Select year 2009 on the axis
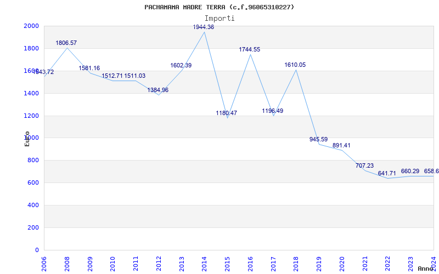Image resolution: width=439 pixels, height=274 pixels. coord(90,264)
